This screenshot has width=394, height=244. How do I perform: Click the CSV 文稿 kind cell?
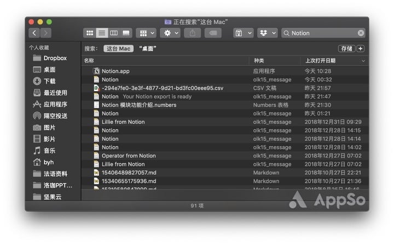point(265,88)
